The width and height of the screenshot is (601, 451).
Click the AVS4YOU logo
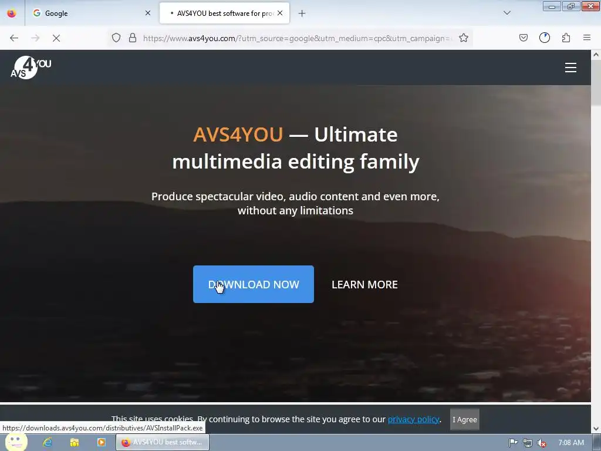pyautogui.click(x=31, y=68)
